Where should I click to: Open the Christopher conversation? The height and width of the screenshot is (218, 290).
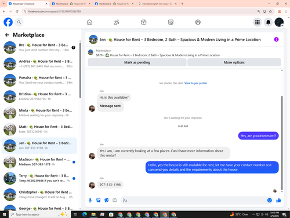[39, 195]
